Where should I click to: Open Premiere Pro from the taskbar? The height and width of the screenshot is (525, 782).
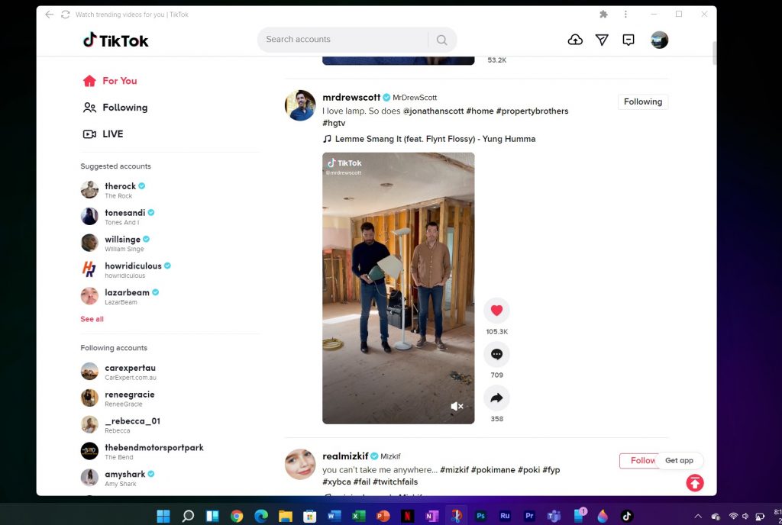[x=530, y=516]
